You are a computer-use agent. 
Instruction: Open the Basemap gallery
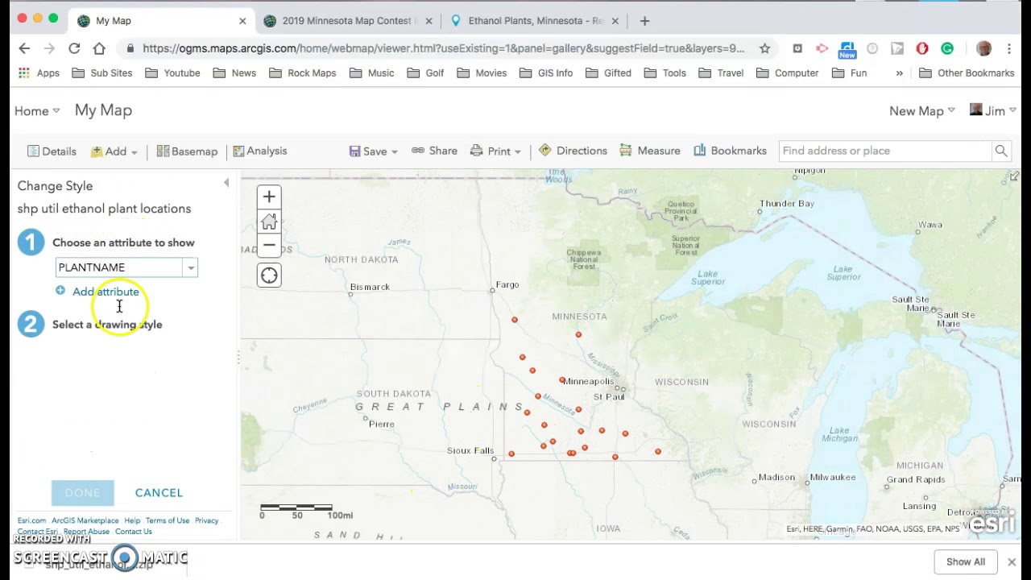point(187,151)
